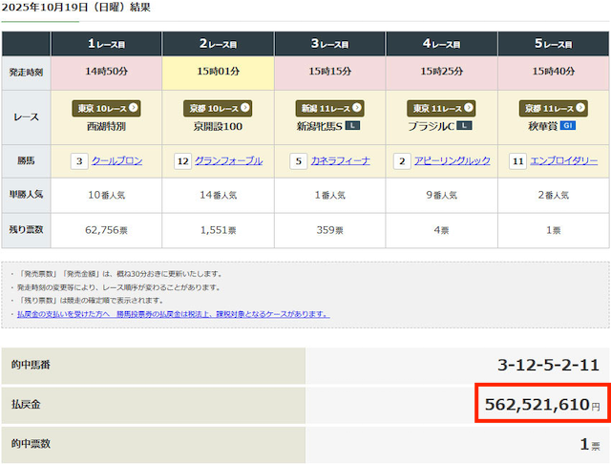Open the 東京 10レース race button

click(106, 108)
